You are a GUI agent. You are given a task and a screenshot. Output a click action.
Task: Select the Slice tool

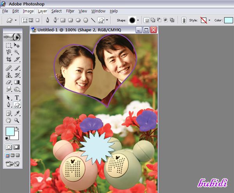[x=16, y=59]
